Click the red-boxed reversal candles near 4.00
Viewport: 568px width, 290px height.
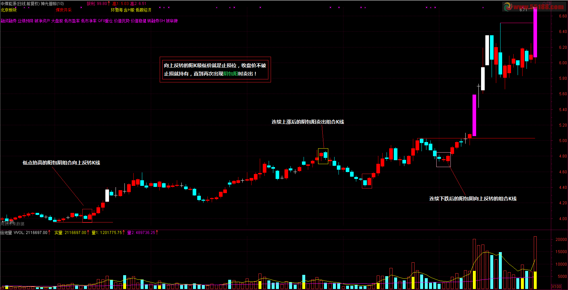(87, 216)
